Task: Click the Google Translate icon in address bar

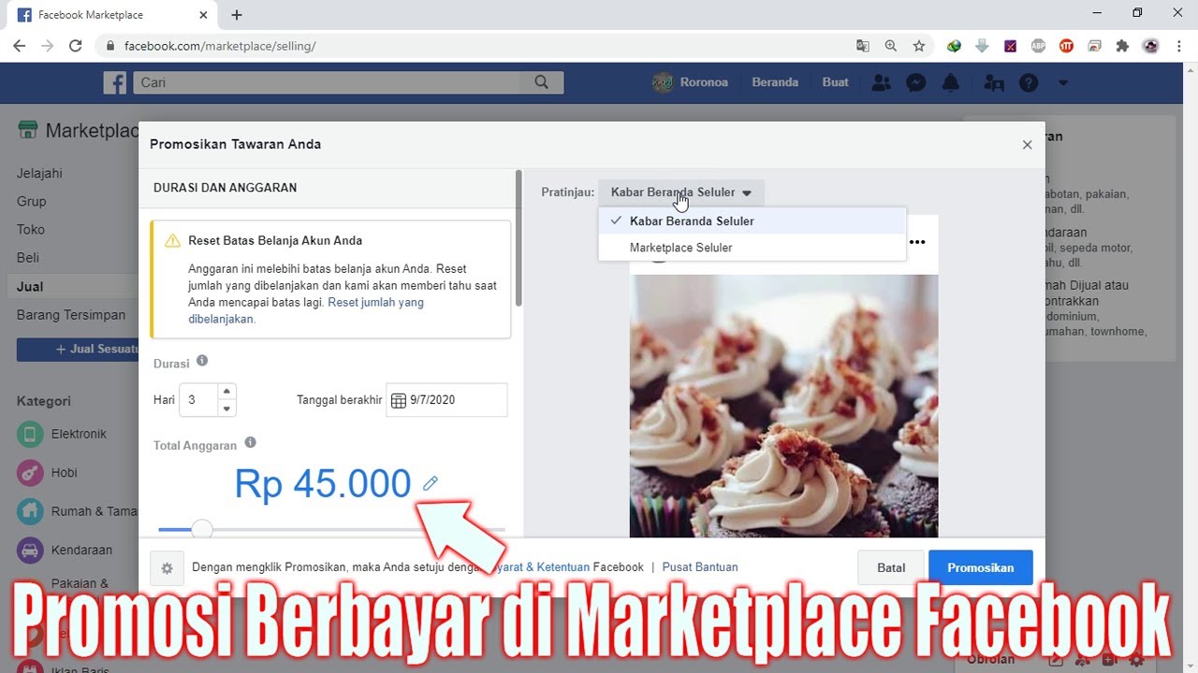Action: point(863,46)
